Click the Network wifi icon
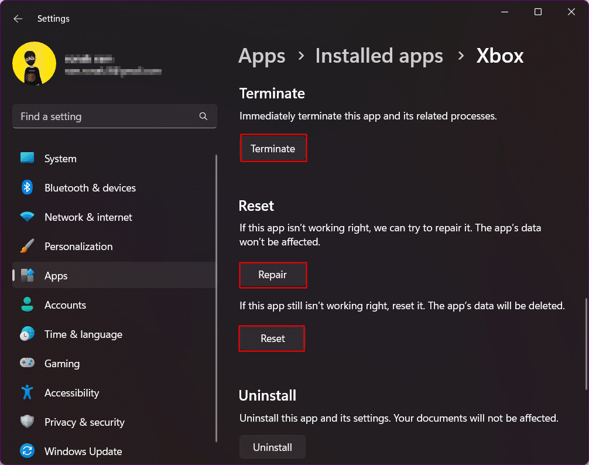This screenshot has width=589, height=465. [x=27, y=217]
